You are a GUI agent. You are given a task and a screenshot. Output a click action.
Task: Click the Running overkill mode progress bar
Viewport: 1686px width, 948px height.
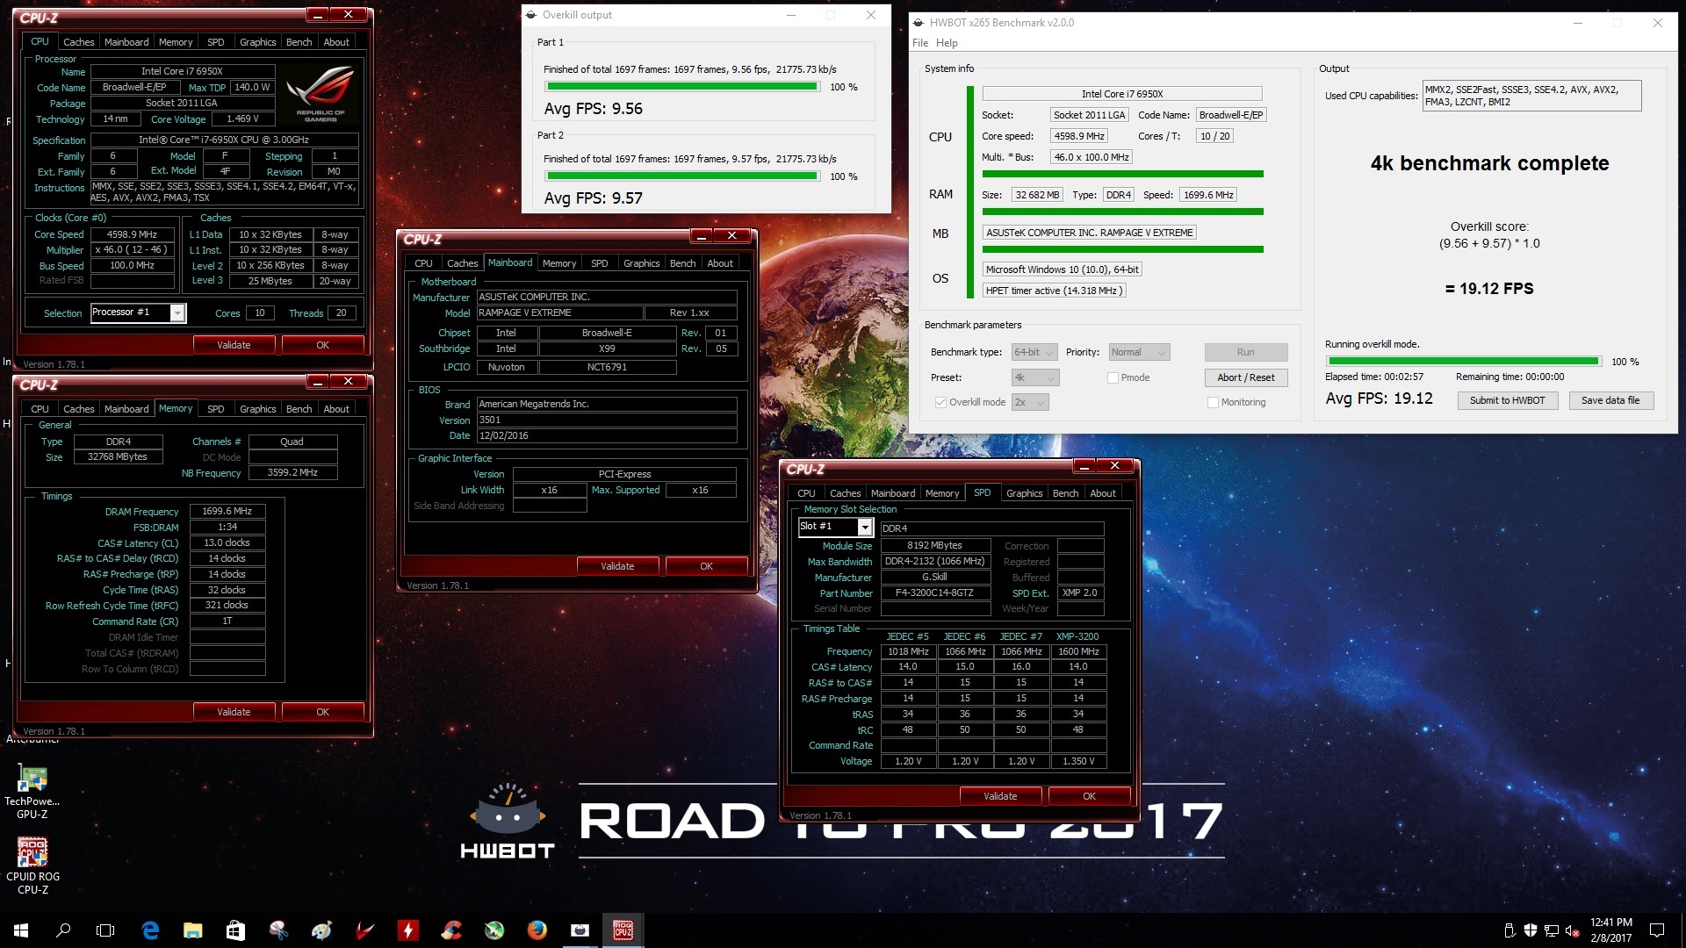pos(1464,361)
